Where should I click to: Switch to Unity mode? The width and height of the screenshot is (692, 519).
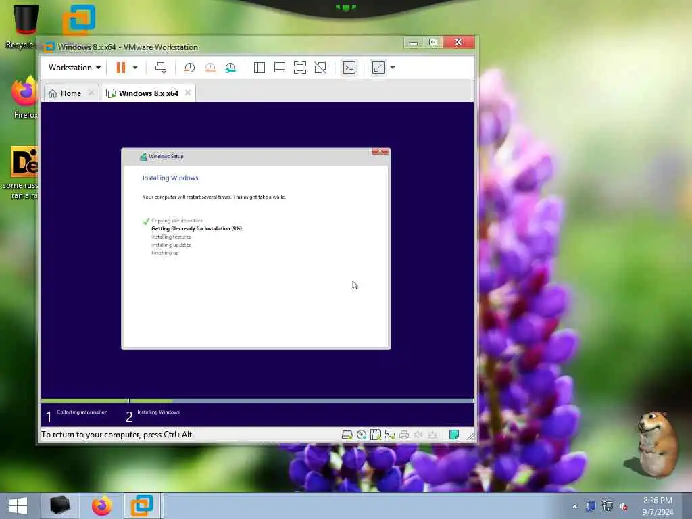[320, 68]
